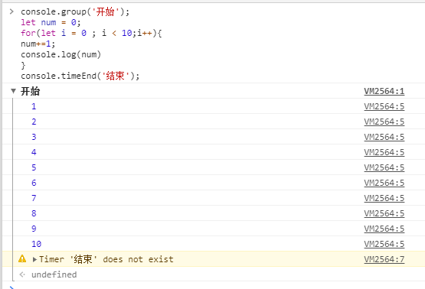
Task: Open VM2564:5 link beside output 7
Action: tap(384, 198)
